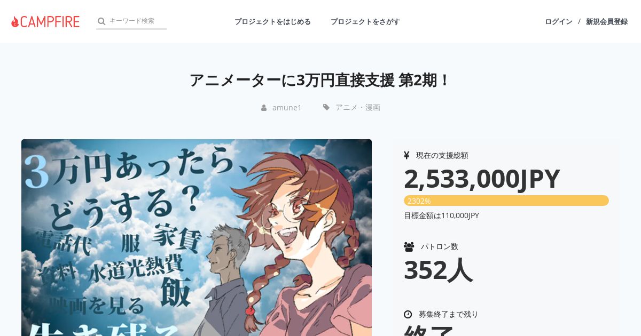Click the search magnifier icon
The image size is (641, 336).
coord(101,21)
